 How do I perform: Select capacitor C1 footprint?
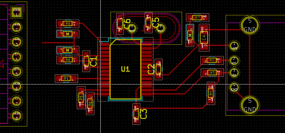click(86, 61)
